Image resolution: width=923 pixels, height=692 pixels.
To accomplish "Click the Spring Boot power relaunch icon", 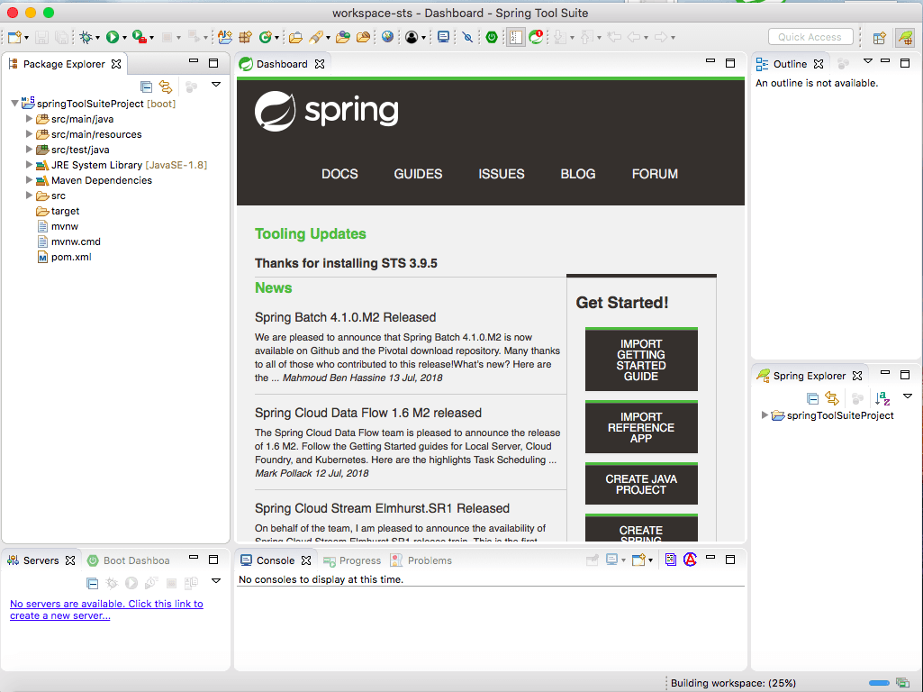I will [492, 37].
